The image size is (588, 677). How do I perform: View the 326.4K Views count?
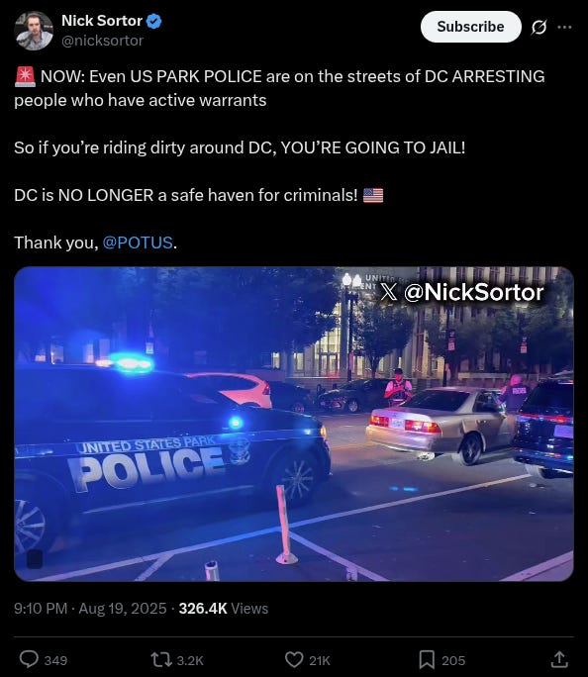(x=223, y=609)
